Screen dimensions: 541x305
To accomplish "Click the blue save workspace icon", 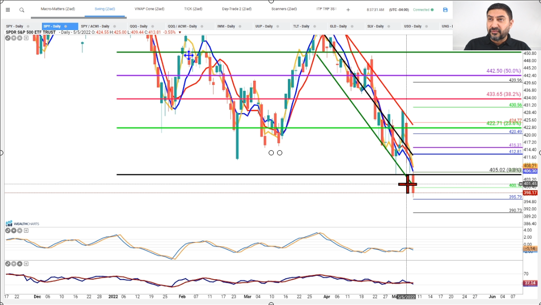I will [x=445, y=10].
